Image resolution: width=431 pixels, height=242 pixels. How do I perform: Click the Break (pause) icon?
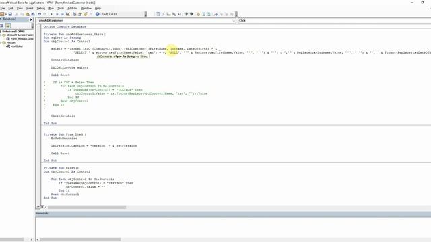57,14
